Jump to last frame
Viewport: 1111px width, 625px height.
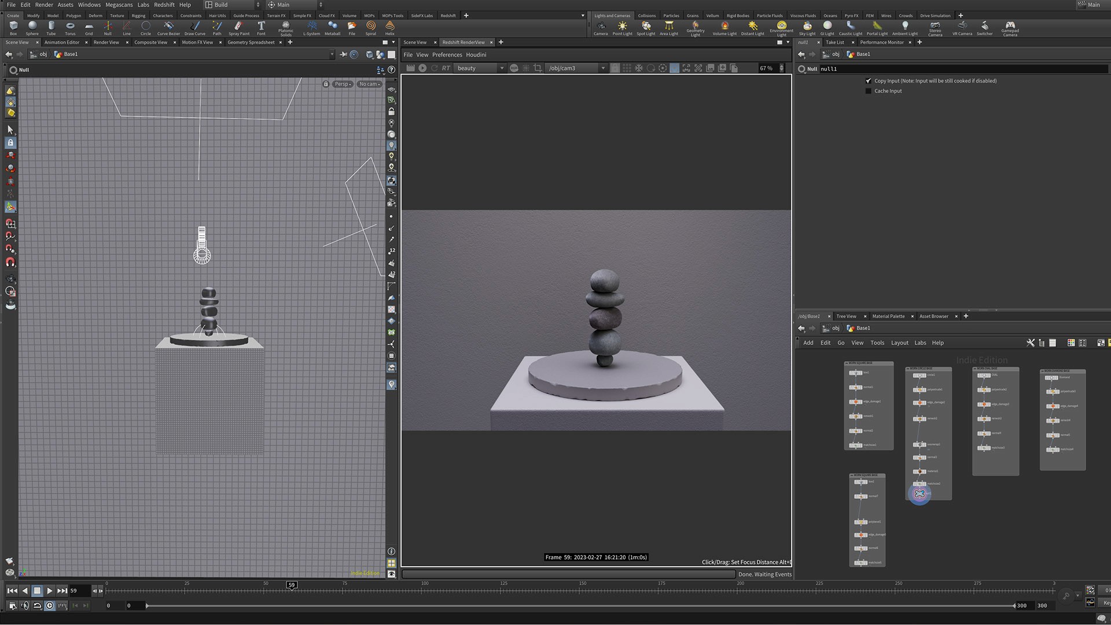[62, 591]
